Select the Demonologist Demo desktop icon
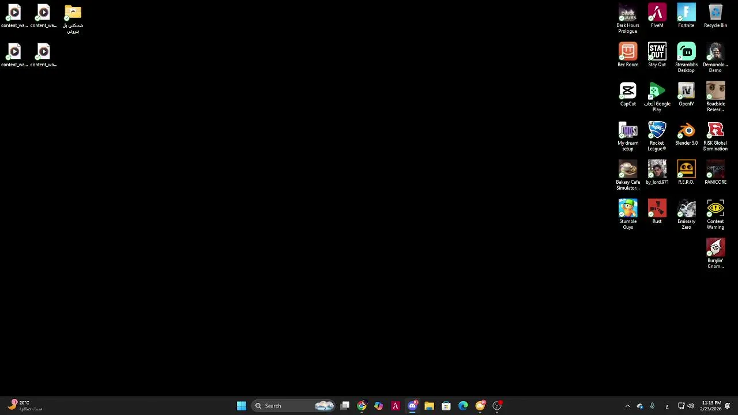The image size is (738, 415). (716, 58)
